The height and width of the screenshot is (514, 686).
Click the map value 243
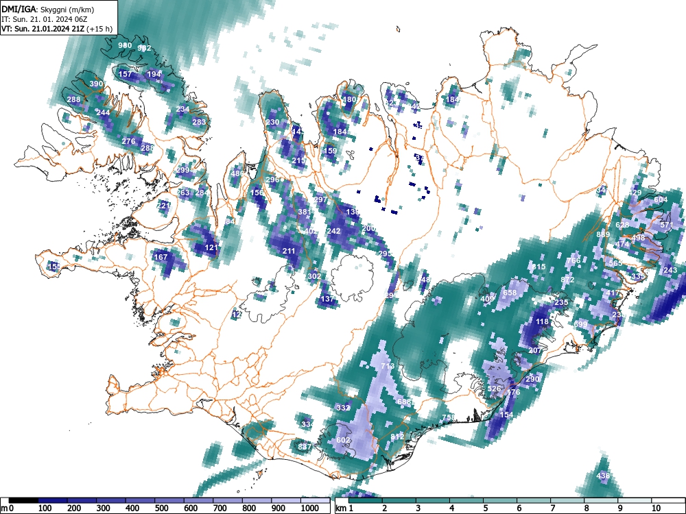670,269
